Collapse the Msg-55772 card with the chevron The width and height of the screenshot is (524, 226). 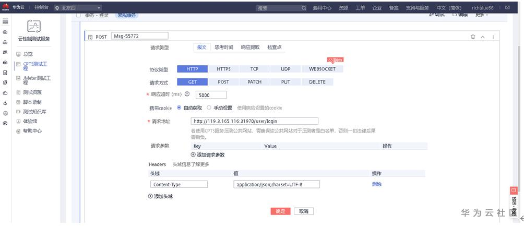483,37
